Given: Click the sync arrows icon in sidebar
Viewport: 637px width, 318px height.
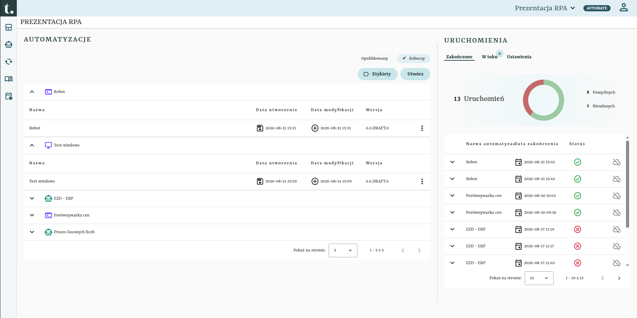Looking at the screenshot, I should point(9,62).
